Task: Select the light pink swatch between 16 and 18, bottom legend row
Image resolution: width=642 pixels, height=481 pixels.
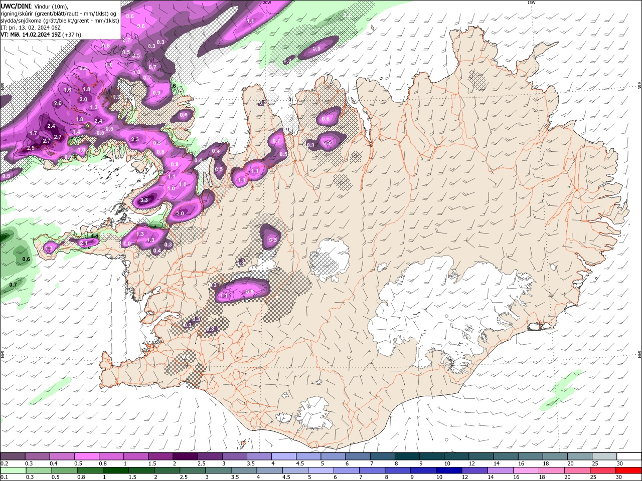Action: [x=526, y=470]
